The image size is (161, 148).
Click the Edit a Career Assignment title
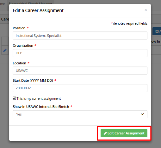38,10
